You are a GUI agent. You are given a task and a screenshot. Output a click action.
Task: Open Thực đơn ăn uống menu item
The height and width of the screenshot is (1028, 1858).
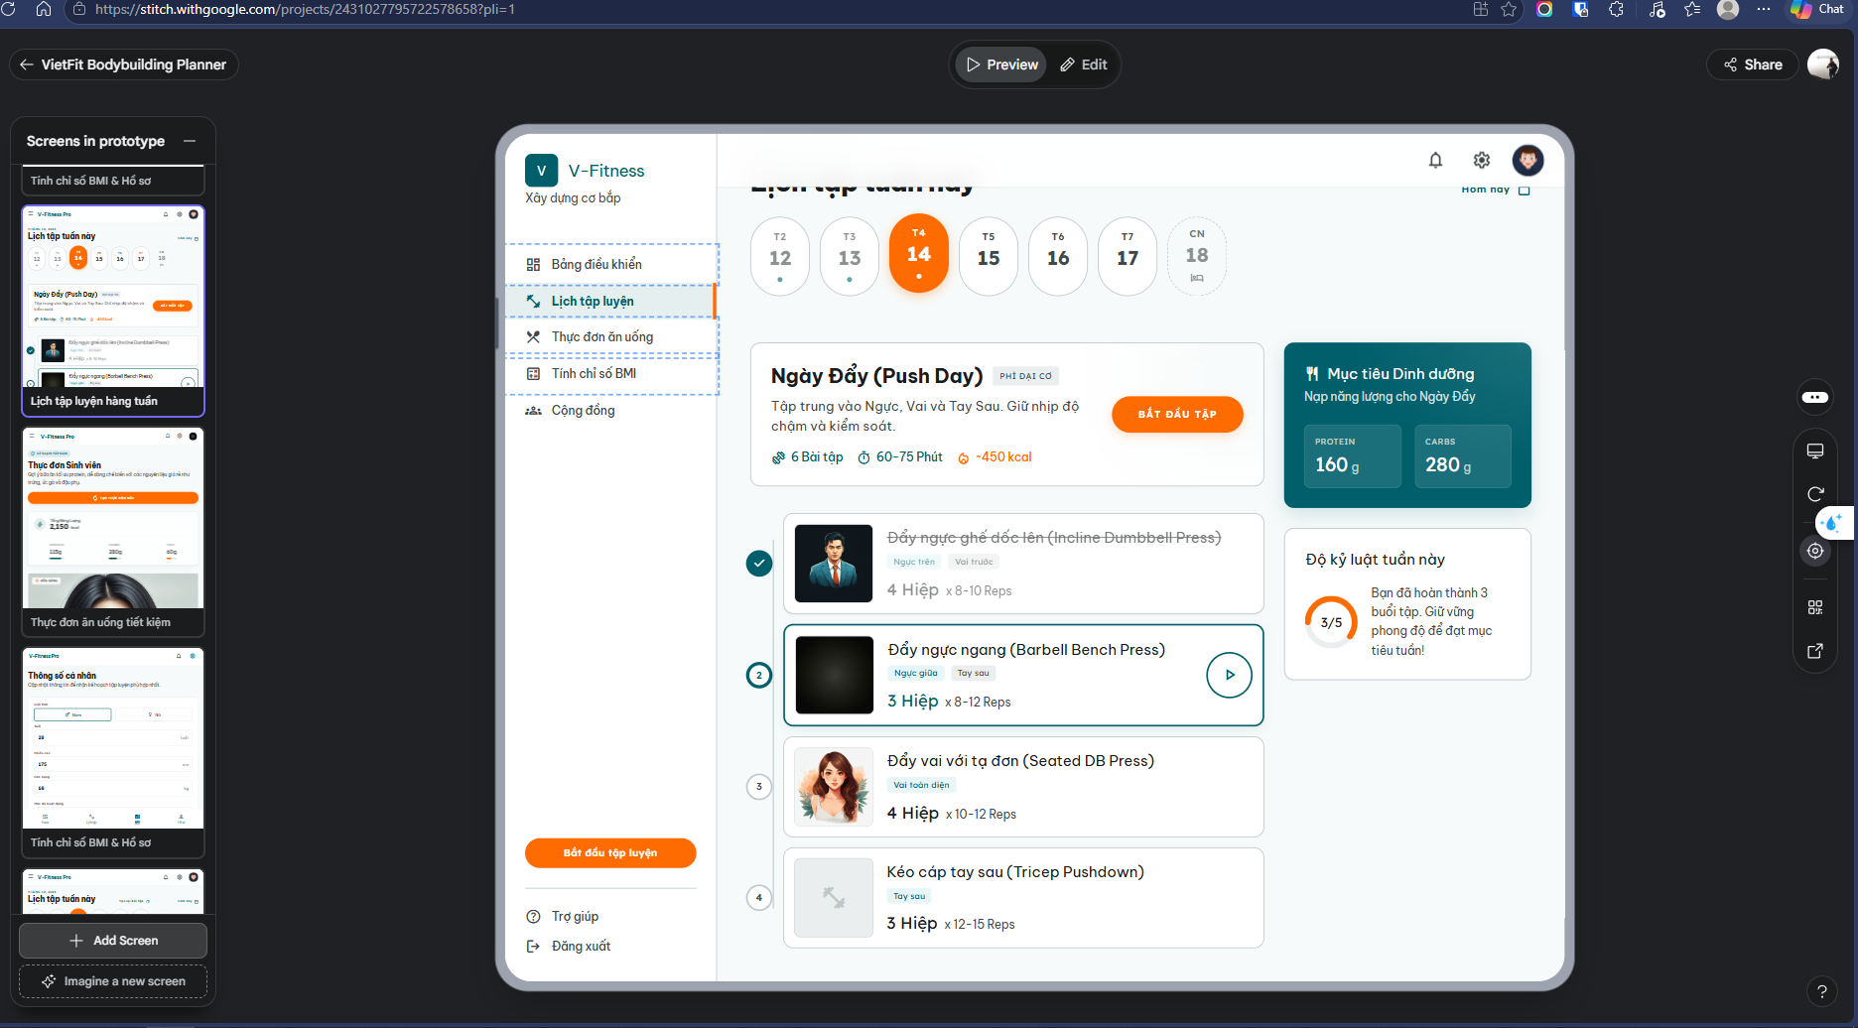tap(611, 337)
